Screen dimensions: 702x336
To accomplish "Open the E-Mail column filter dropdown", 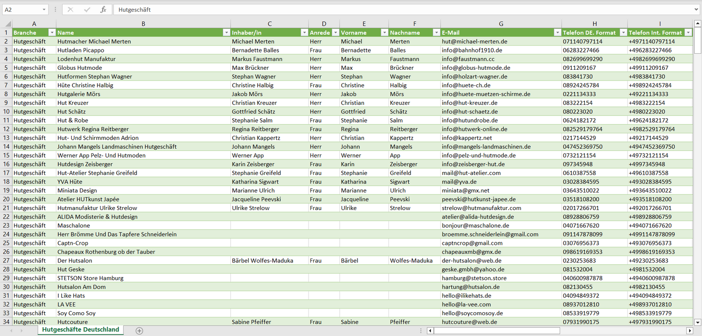I will click(x=557, y=33).
